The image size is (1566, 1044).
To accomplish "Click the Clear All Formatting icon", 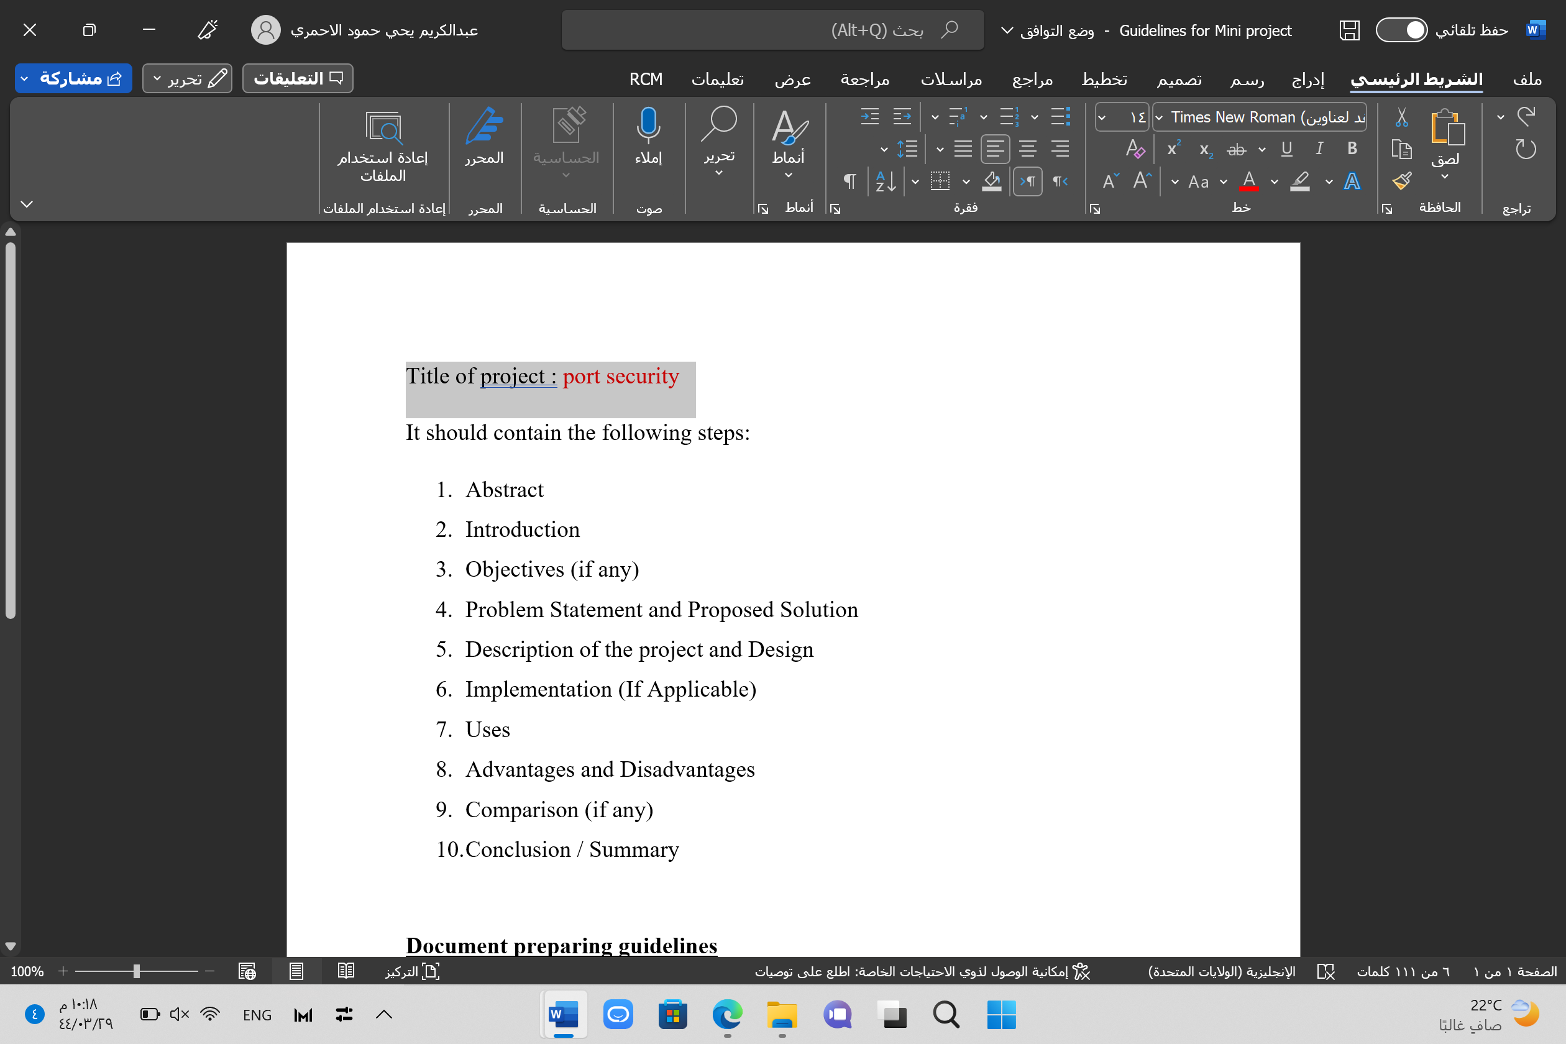I will (x=1135, y=149).
